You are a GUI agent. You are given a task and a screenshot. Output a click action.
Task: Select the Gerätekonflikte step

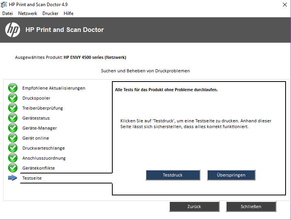39,168
